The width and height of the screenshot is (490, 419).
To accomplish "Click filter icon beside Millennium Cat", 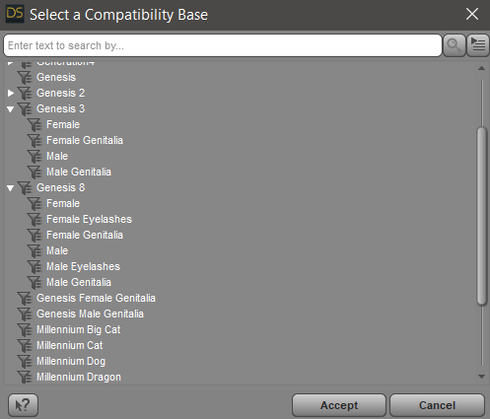I will coord(26,345).
